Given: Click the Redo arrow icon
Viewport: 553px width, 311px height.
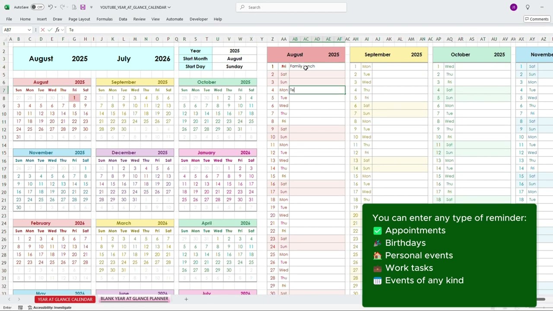Looking at the screenshot, I should click(62, 7).
